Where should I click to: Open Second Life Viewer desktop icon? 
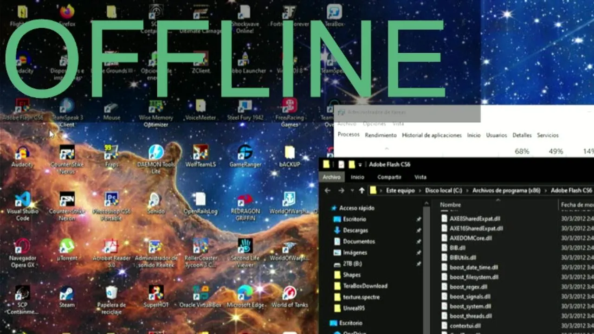coord(245,253)
